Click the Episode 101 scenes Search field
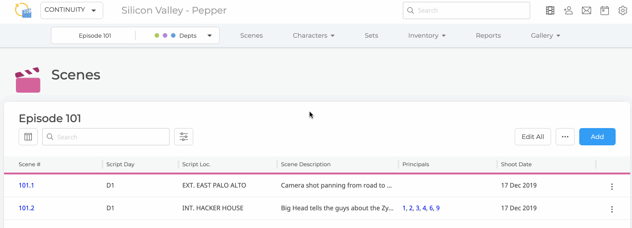 click(106, 137)
